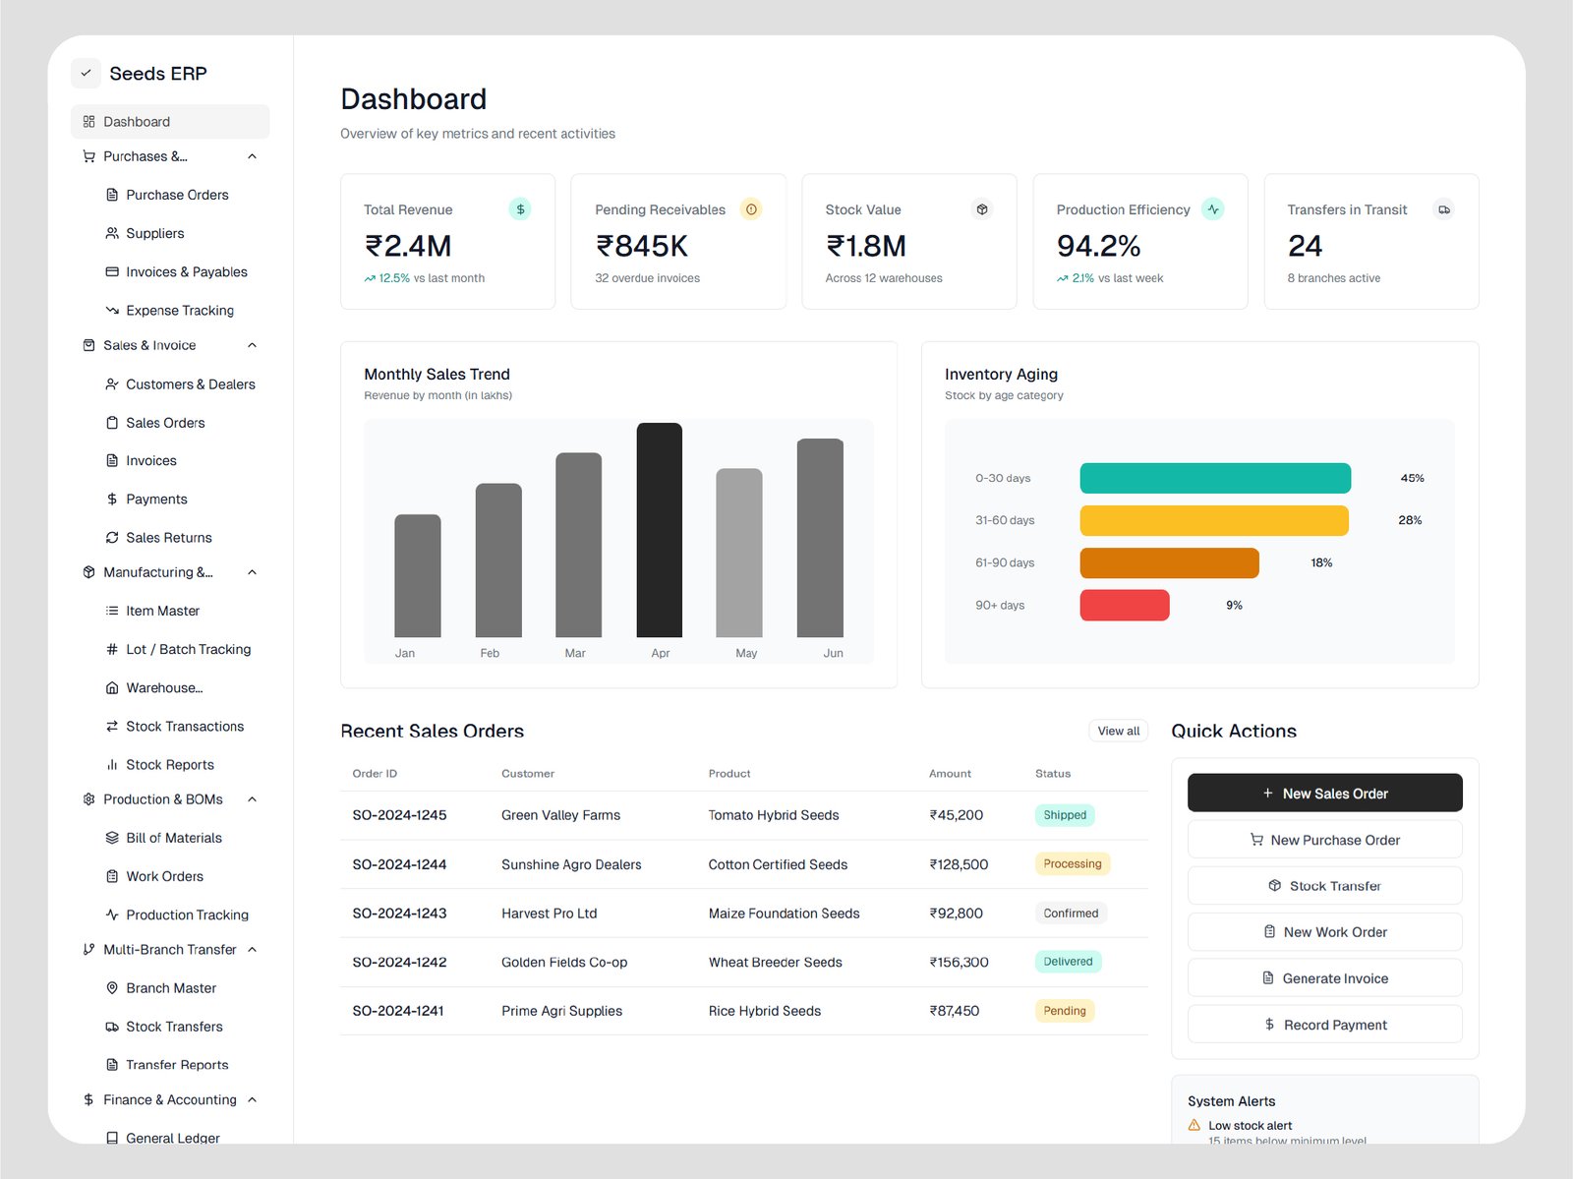Click amount ₹87,450 in orders table
The height and width of the screenshot is (1179, 1573).
pos(954,1011)
